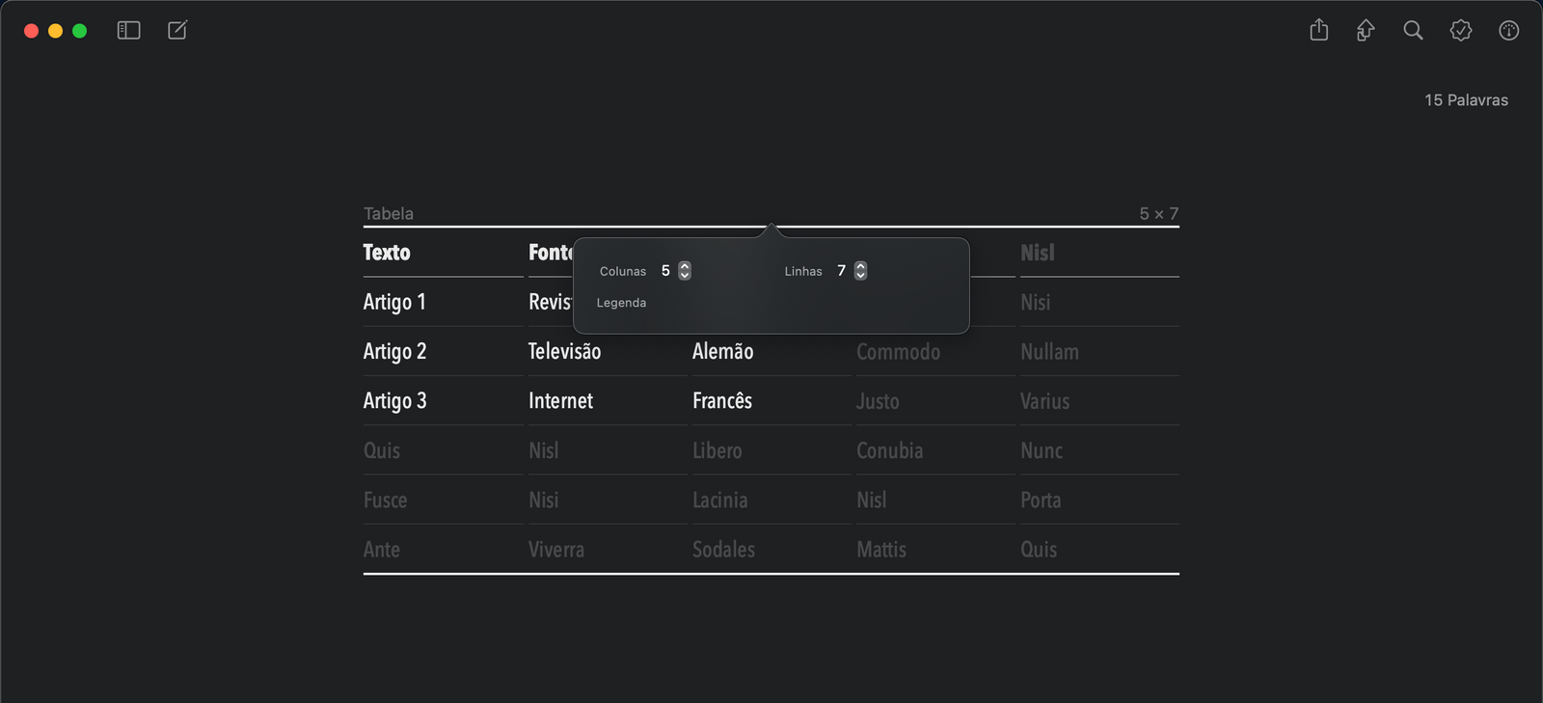Click the Legenda caption field
Viewport: 1543px width, 703px height.
click(622, 303)
